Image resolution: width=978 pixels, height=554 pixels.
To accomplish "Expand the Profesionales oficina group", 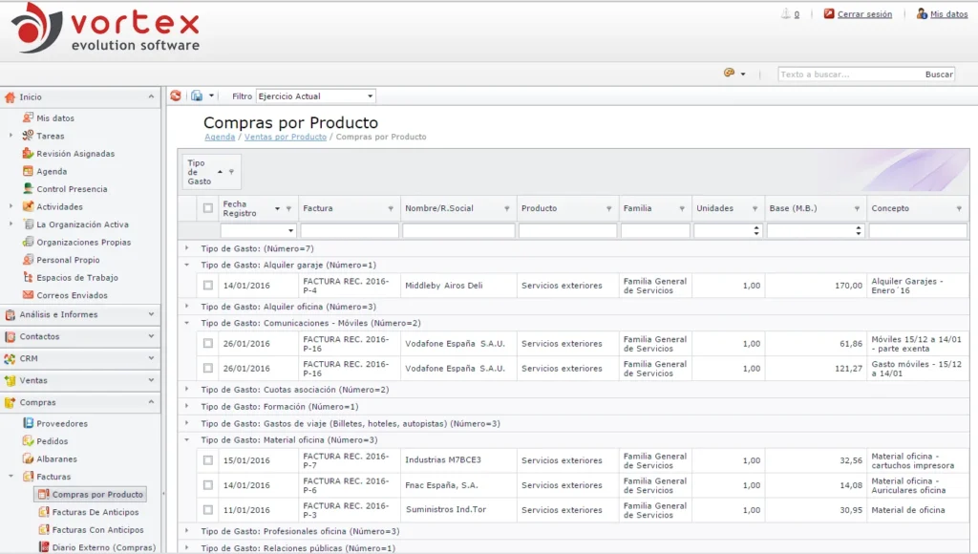I will tap(186, 531).
